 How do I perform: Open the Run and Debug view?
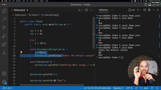click(x=4, y=36)
